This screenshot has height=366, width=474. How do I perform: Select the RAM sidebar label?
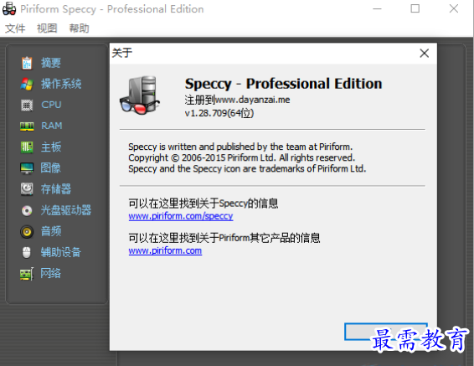(52, 126)
